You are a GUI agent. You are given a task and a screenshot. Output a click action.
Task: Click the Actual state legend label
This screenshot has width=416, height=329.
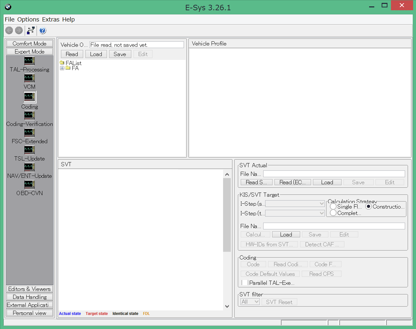coord(70,314)
